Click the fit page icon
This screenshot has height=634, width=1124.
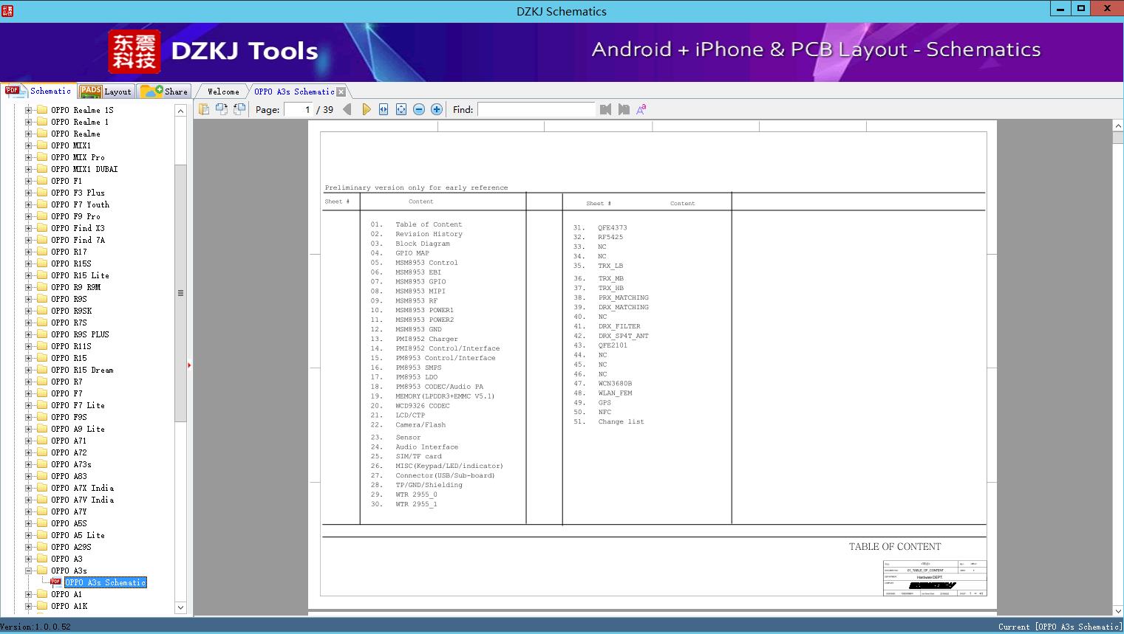[401, 109]
